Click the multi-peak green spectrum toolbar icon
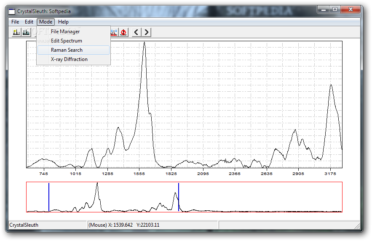The height and width of the screenshot is (241, 372). 27,32
